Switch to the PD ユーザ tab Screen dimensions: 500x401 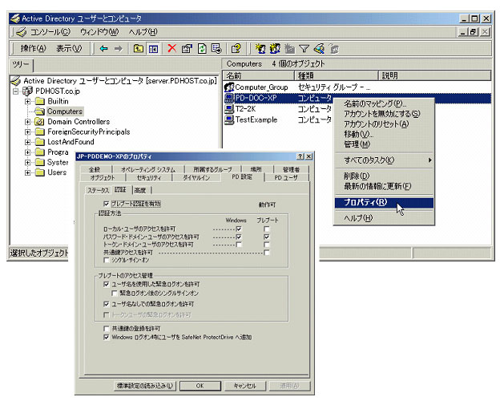[x=286, y=177]
